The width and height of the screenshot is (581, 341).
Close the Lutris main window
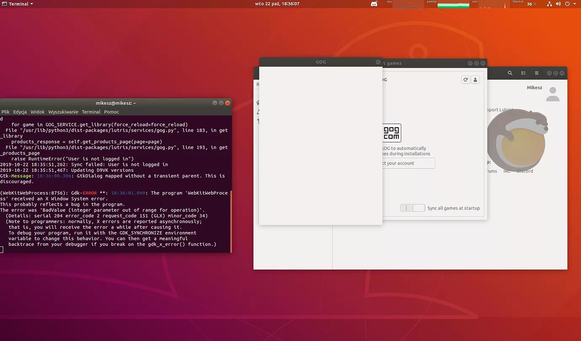point(562,73)
